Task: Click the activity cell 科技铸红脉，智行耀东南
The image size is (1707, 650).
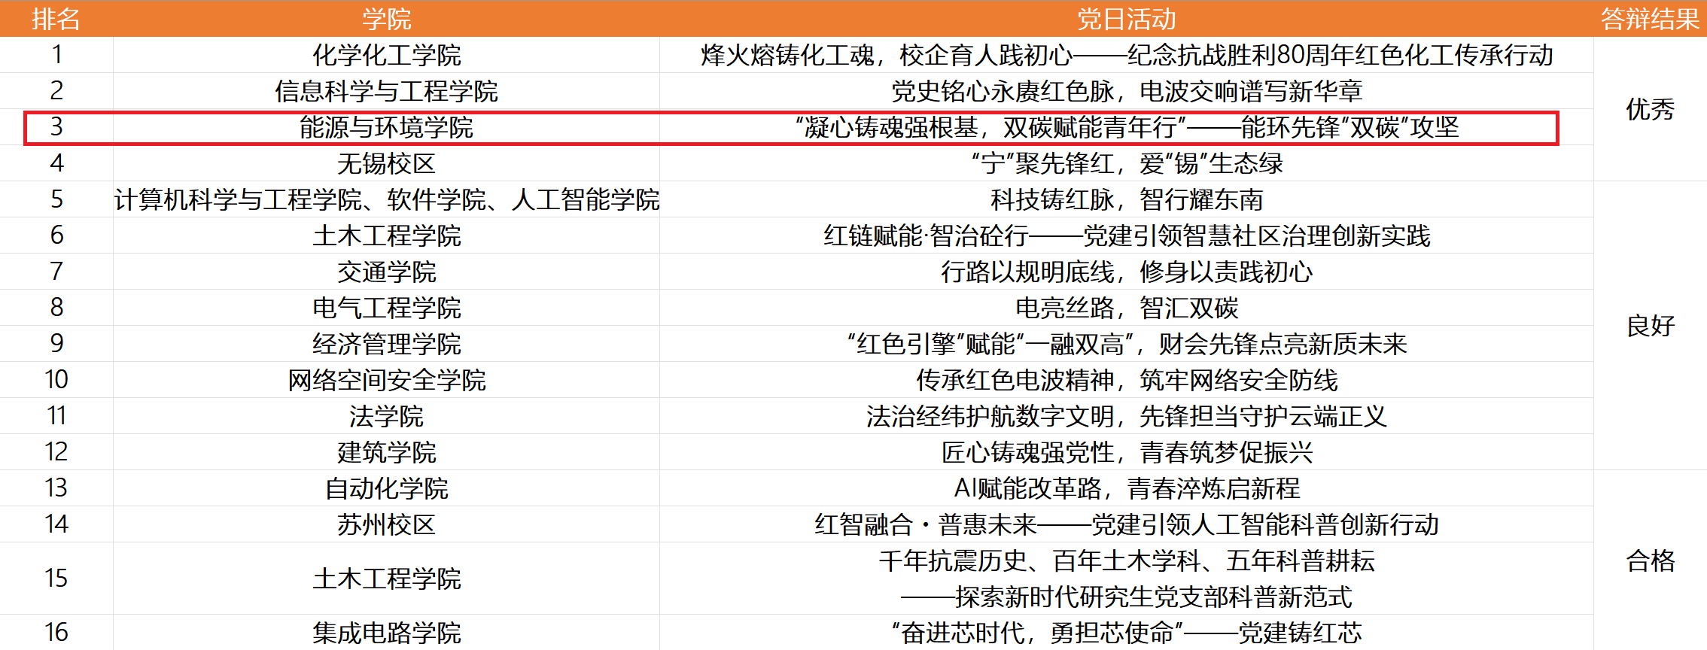Action: pyautogui.click(x=1126, y=199)
